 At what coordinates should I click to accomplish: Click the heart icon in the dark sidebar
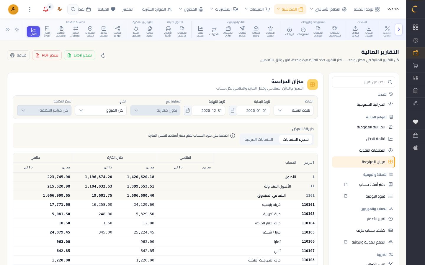click(416, 122)
